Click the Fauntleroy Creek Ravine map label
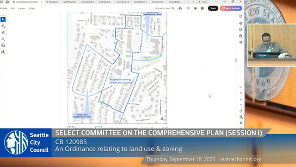The image size is (296, 167). [x=95, y=37]
